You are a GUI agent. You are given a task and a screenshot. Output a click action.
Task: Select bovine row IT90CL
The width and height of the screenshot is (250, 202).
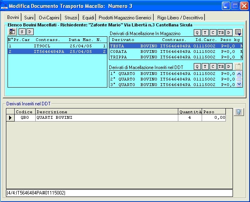tap(57, 46)
